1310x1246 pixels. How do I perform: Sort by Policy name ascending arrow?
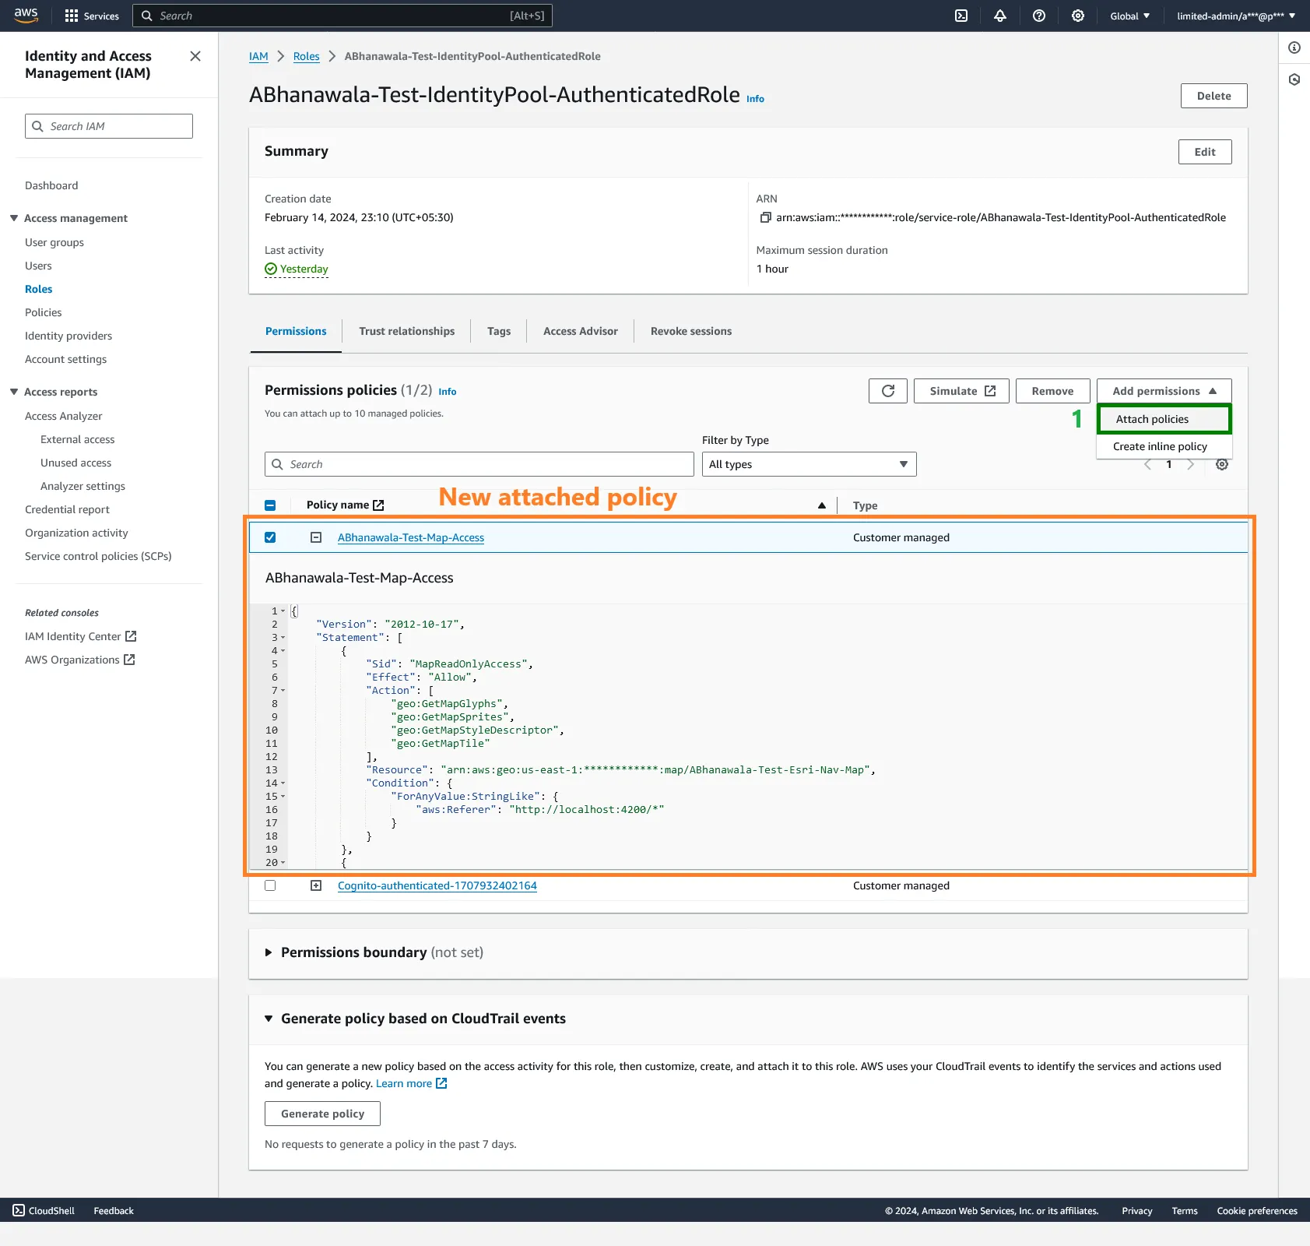click(822, 505)
